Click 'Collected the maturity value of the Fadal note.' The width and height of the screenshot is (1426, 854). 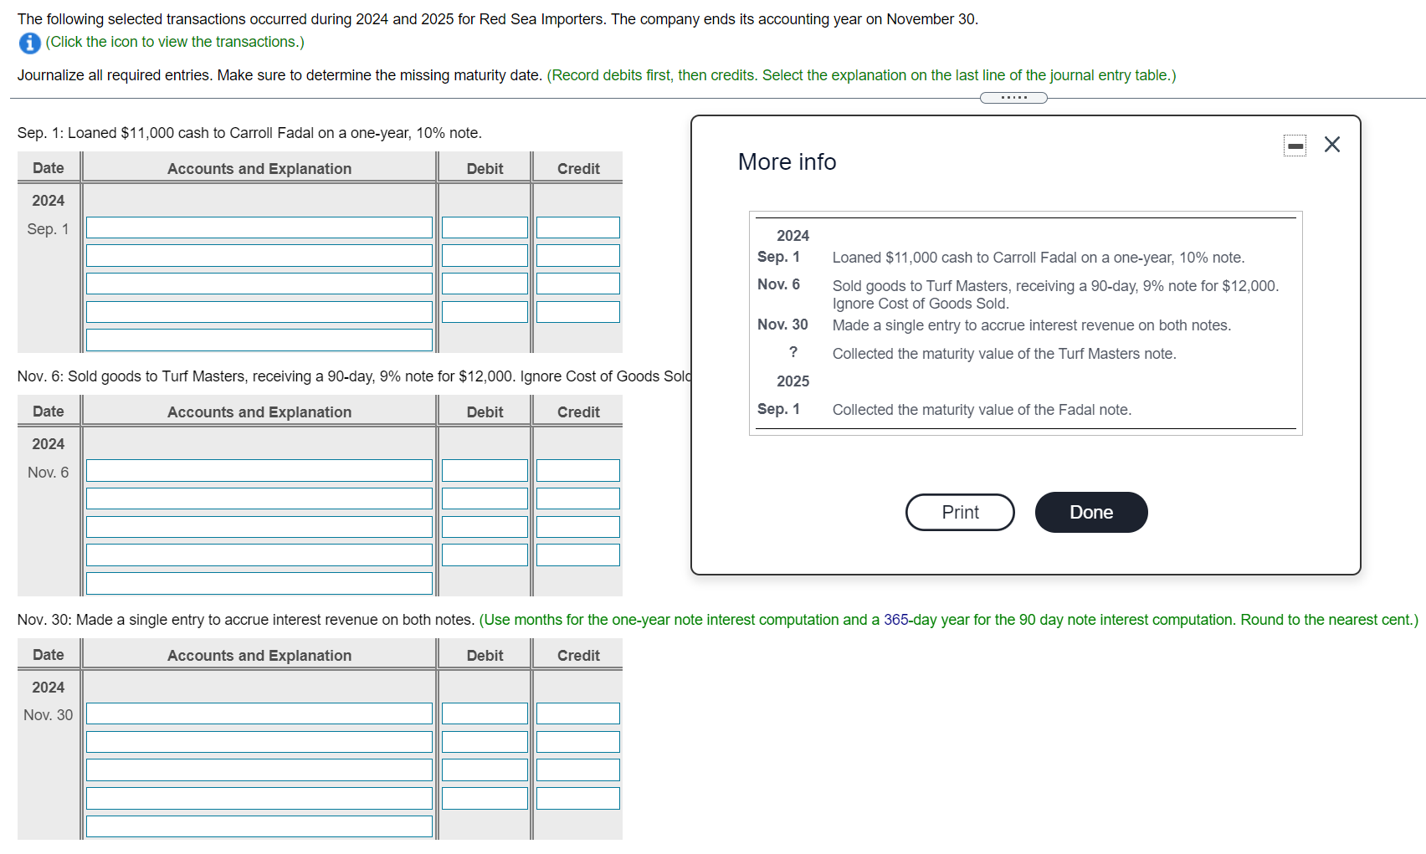click(x=982, y=410)
